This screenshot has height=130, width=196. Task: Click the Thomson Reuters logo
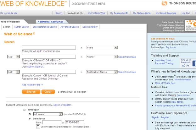(179, 3)
